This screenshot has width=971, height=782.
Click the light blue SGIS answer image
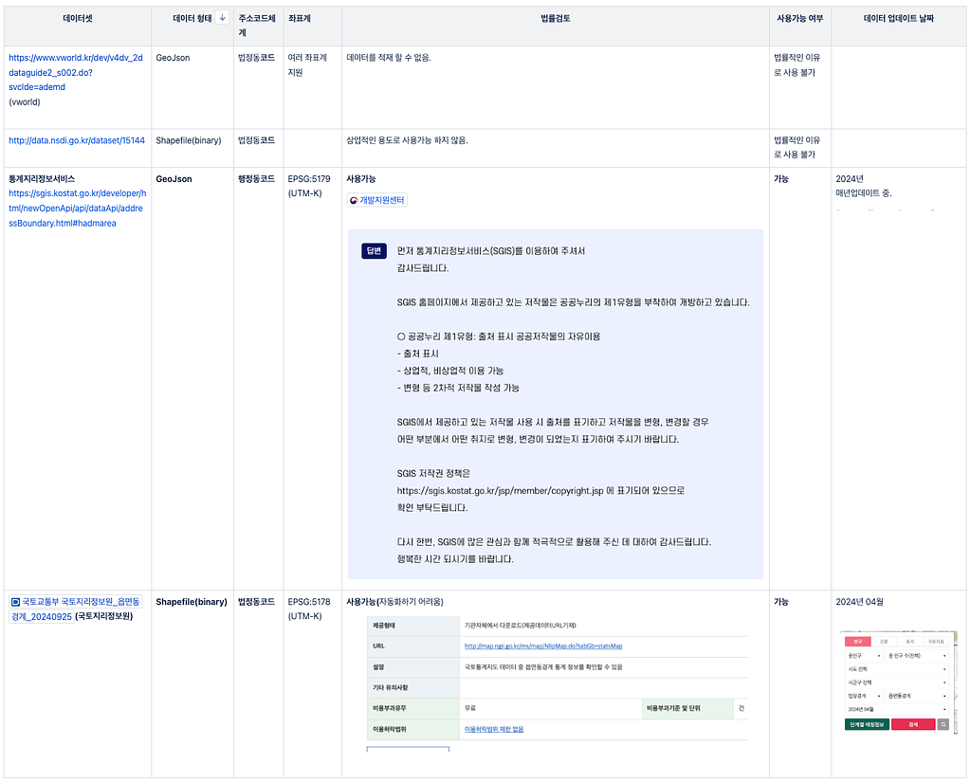pos(556,405)
